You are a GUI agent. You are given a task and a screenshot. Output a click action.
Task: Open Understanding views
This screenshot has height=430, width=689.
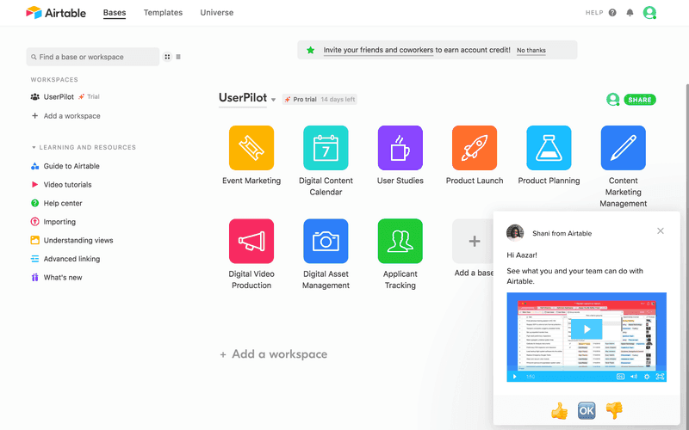coord(71,240)
